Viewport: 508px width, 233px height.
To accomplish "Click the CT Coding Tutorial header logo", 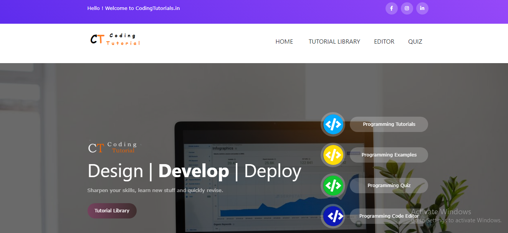I will 115,39.
